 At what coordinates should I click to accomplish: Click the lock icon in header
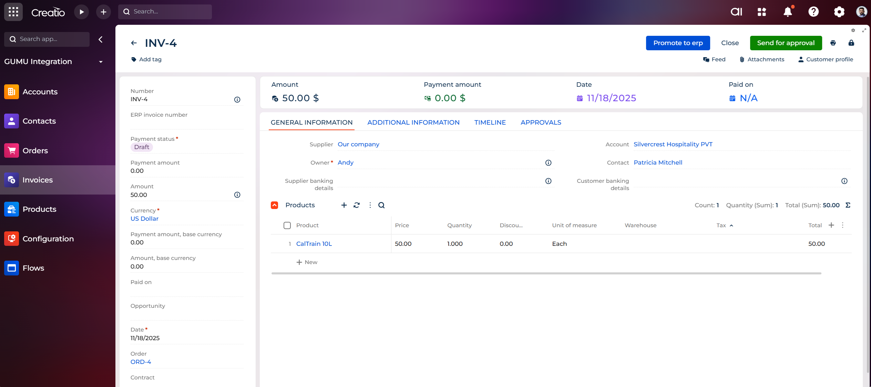tap(851, 43)
